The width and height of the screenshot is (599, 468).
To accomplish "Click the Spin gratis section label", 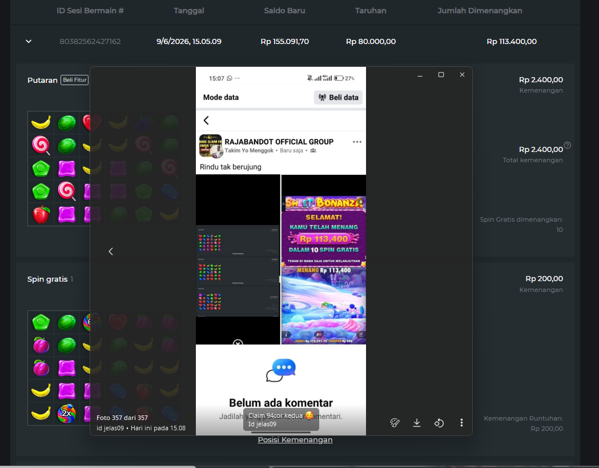I will 47,279.
